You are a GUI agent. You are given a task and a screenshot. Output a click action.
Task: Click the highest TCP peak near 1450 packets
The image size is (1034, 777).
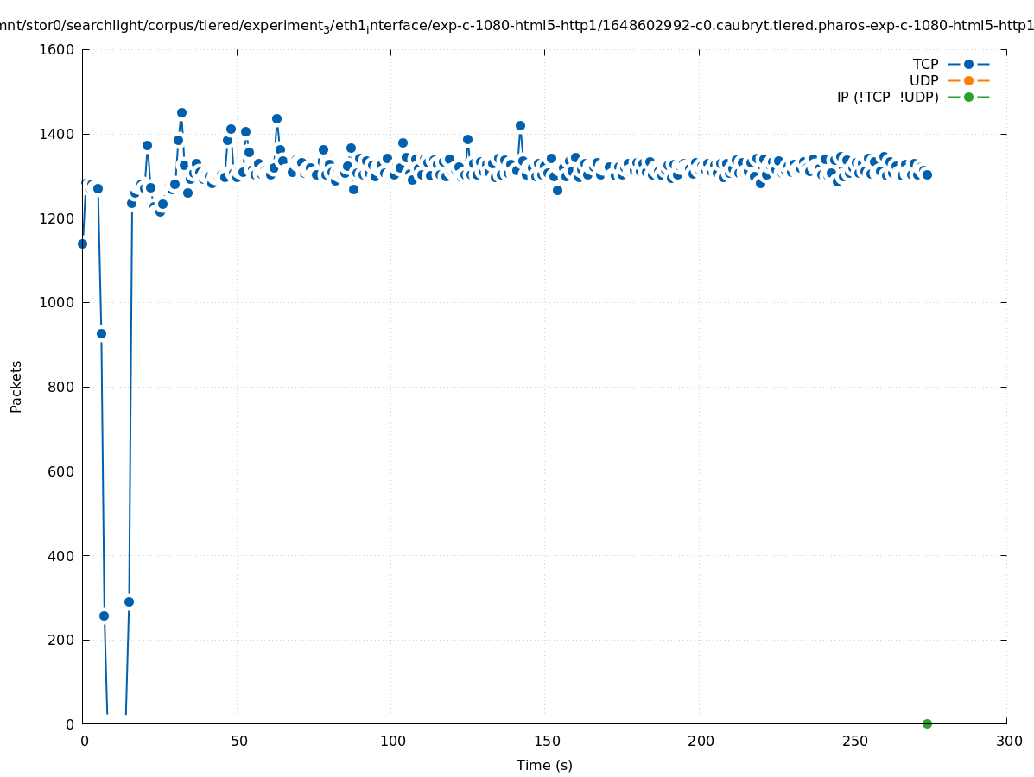coord(181,112)
